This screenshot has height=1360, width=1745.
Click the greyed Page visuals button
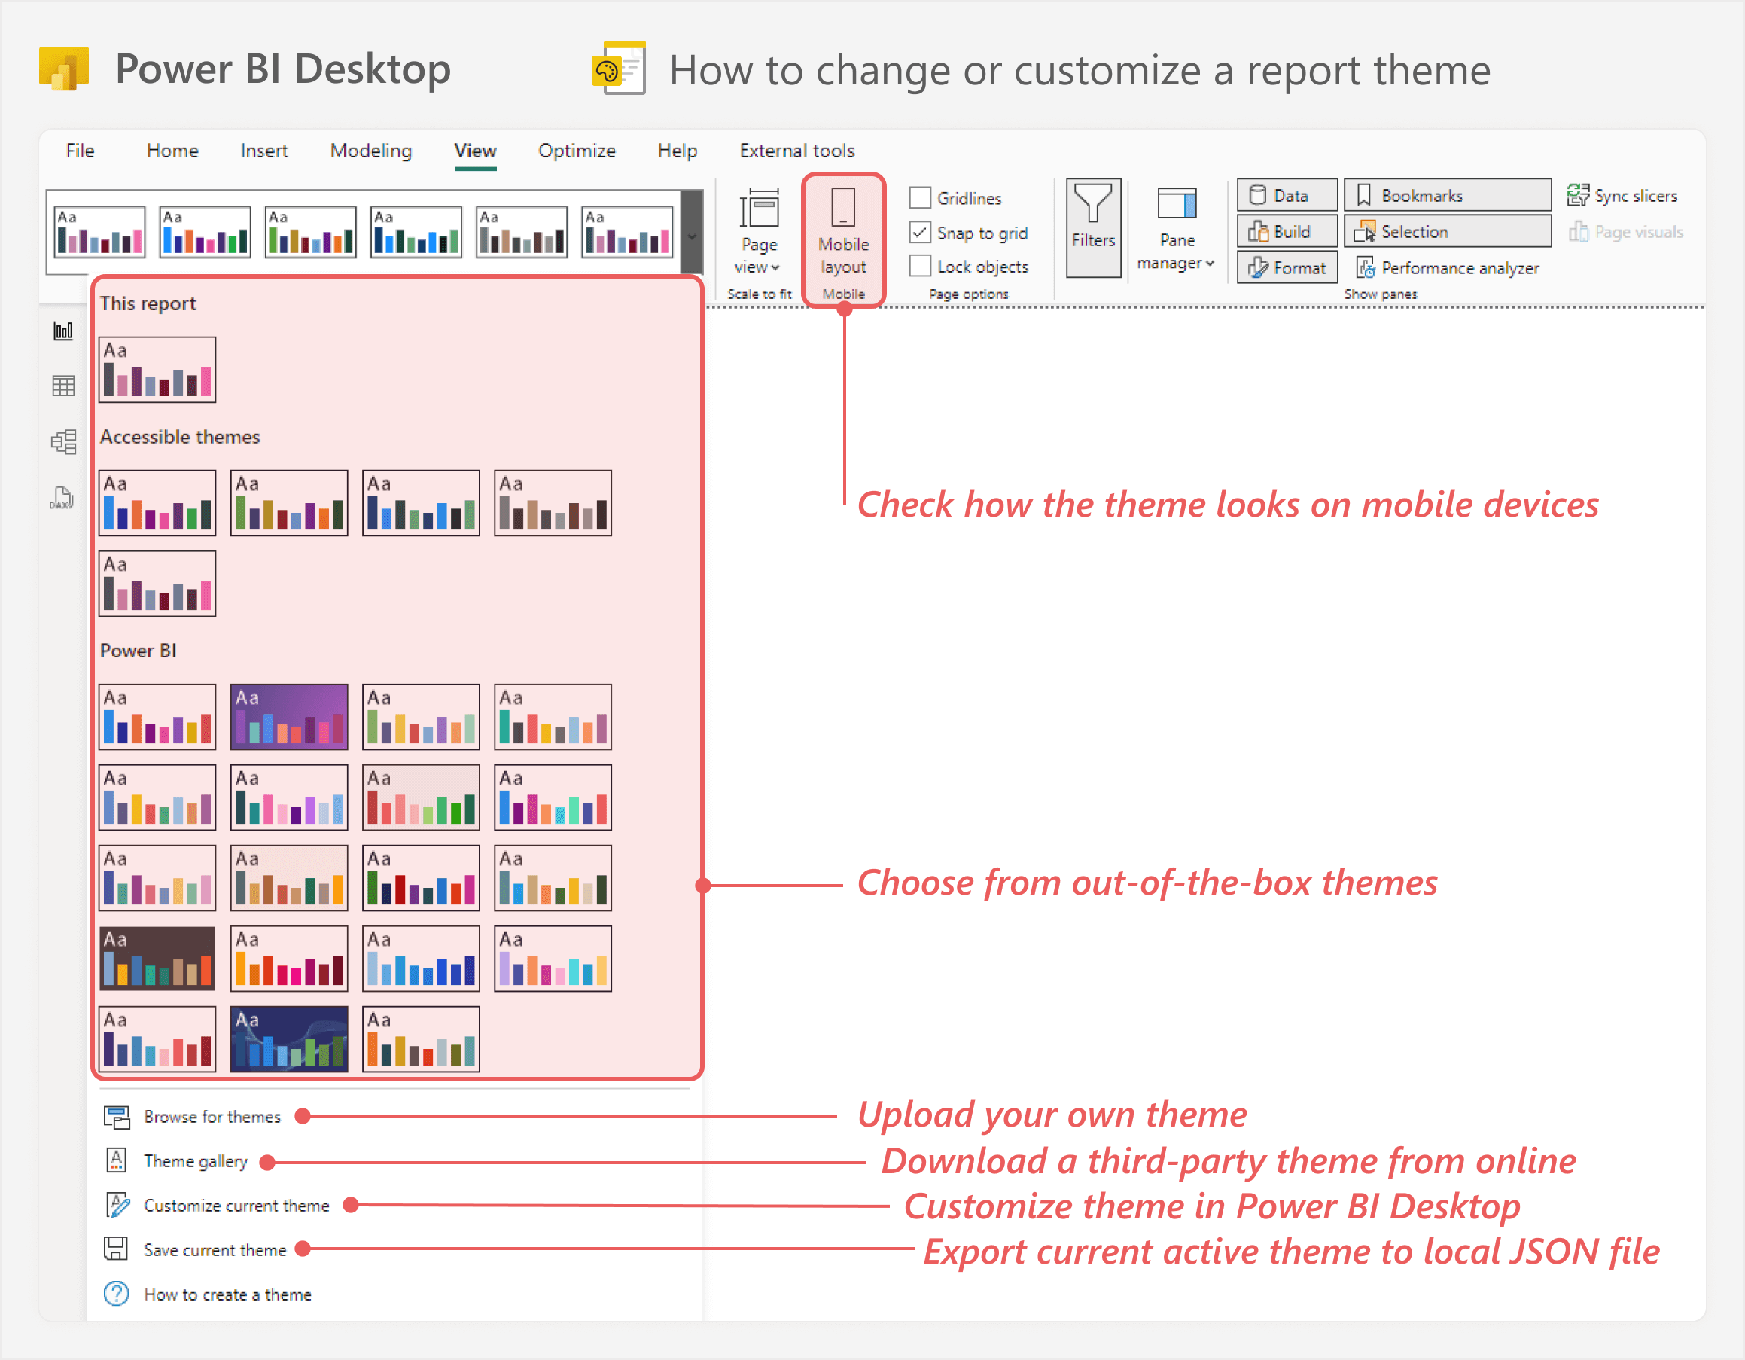coord(1626,232)
